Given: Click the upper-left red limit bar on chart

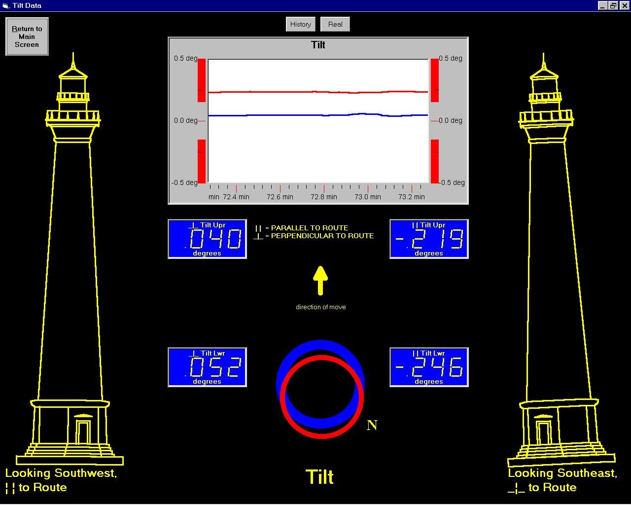Looking at the screenshot, I should pyautogui.click(x=202, y=80).
